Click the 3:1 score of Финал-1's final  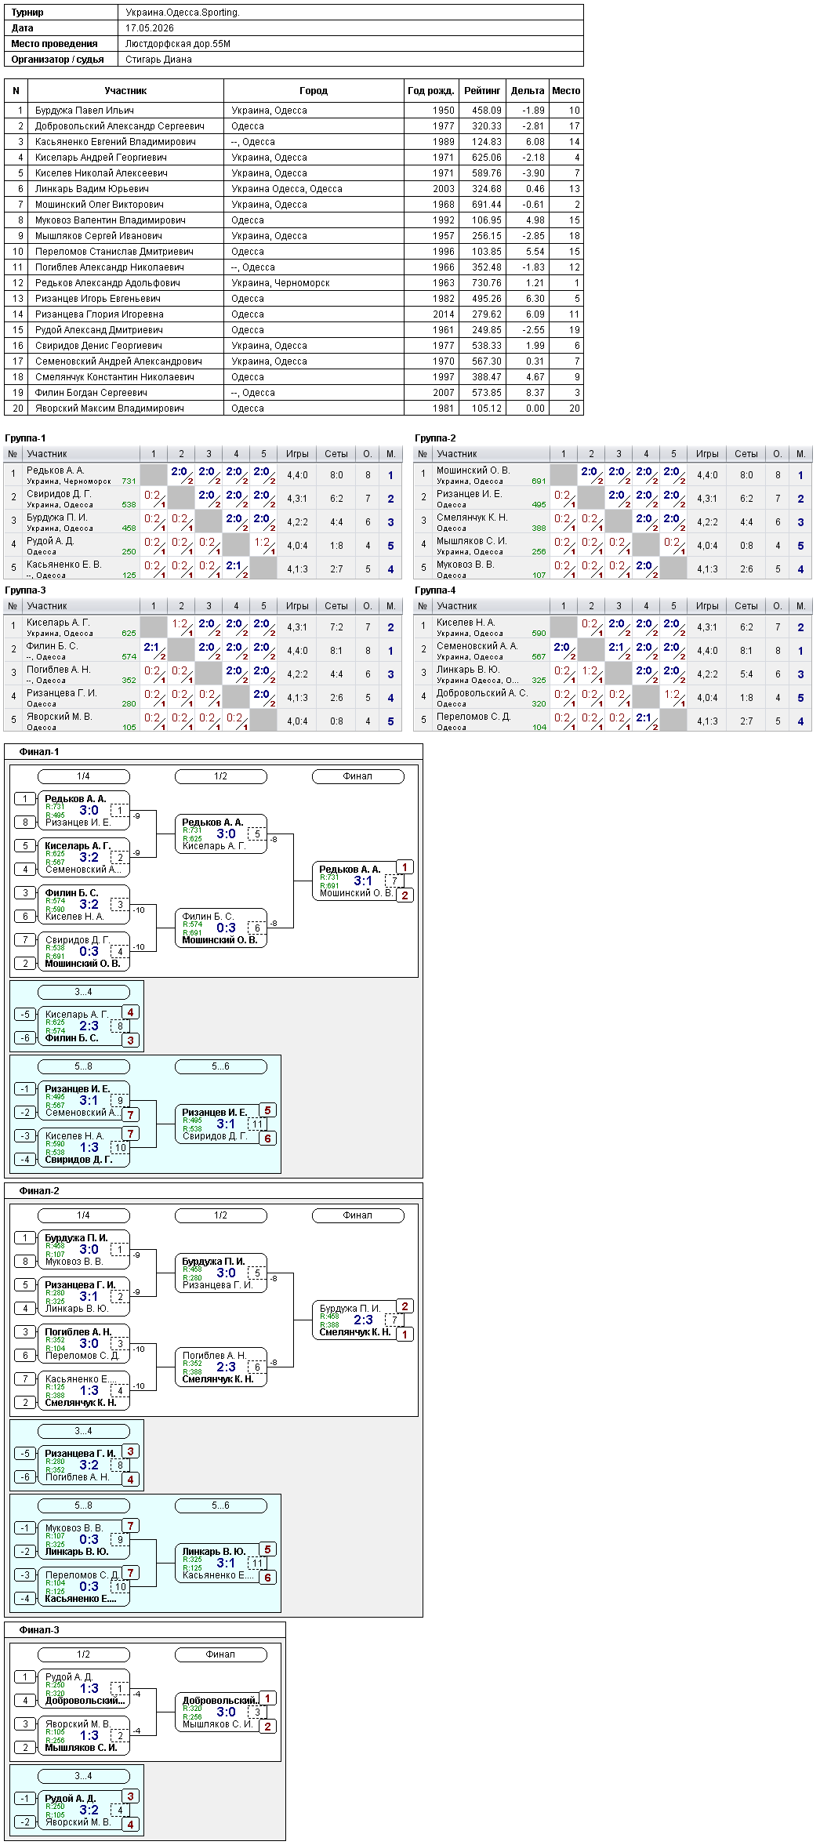363,881
